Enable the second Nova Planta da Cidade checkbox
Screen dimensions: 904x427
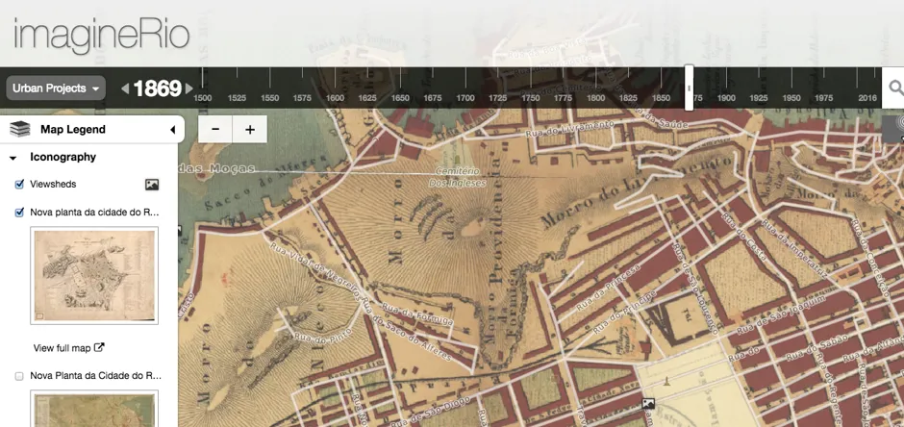pyautogui.click(x=19, y=376)
